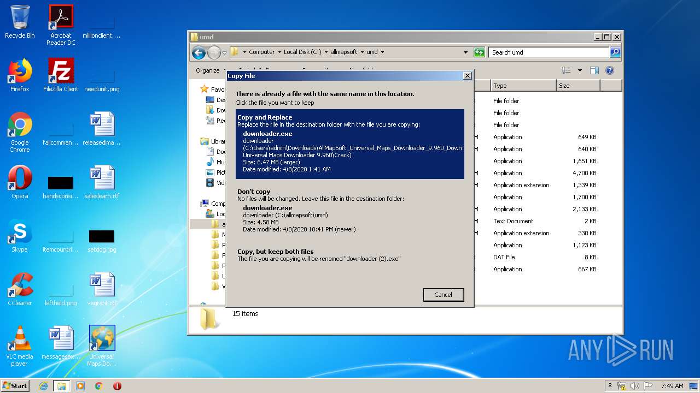Open the Organize menu
The width and height of the screenshot is (700, 393).
tap(211, 70)
